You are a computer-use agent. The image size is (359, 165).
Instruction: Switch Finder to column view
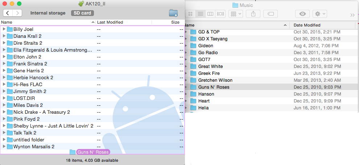point(210,14)
